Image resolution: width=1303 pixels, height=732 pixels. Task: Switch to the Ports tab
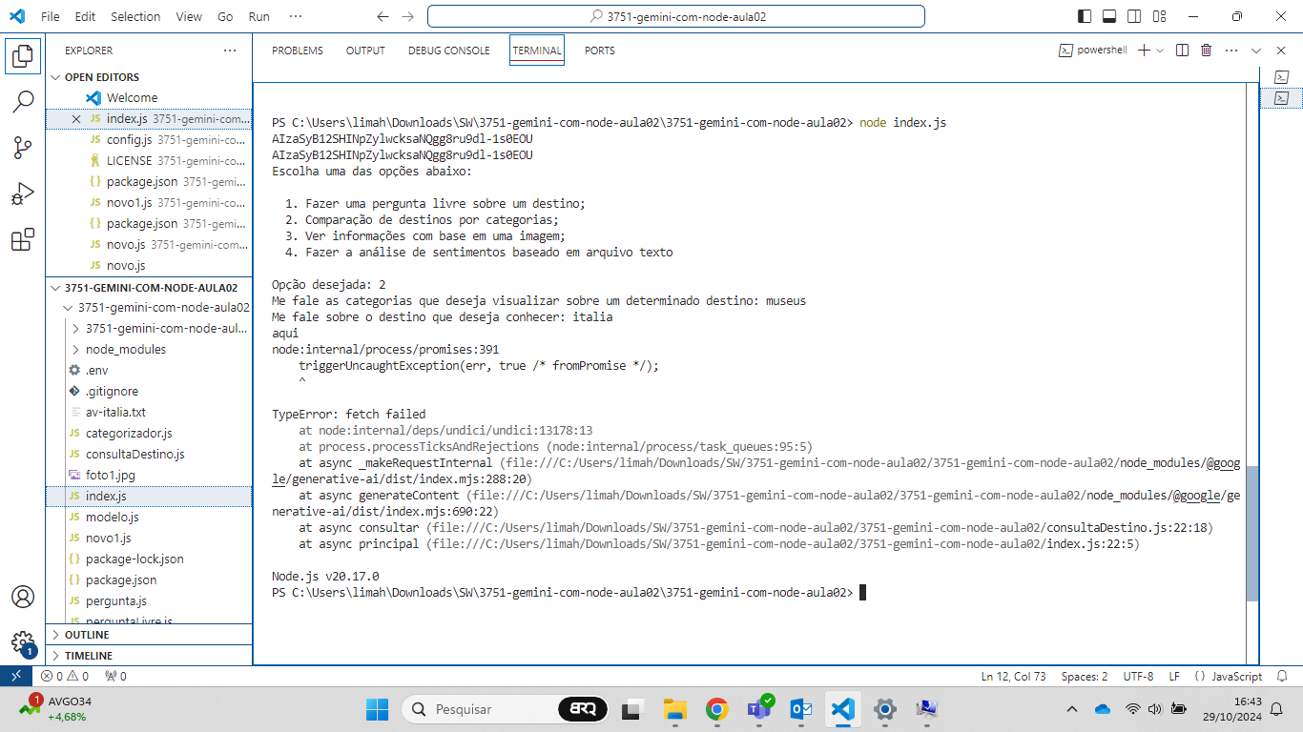(x=600, y=51)
